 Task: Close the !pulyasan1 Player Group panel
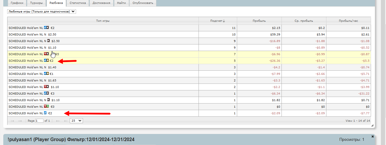tap(373, 136)
